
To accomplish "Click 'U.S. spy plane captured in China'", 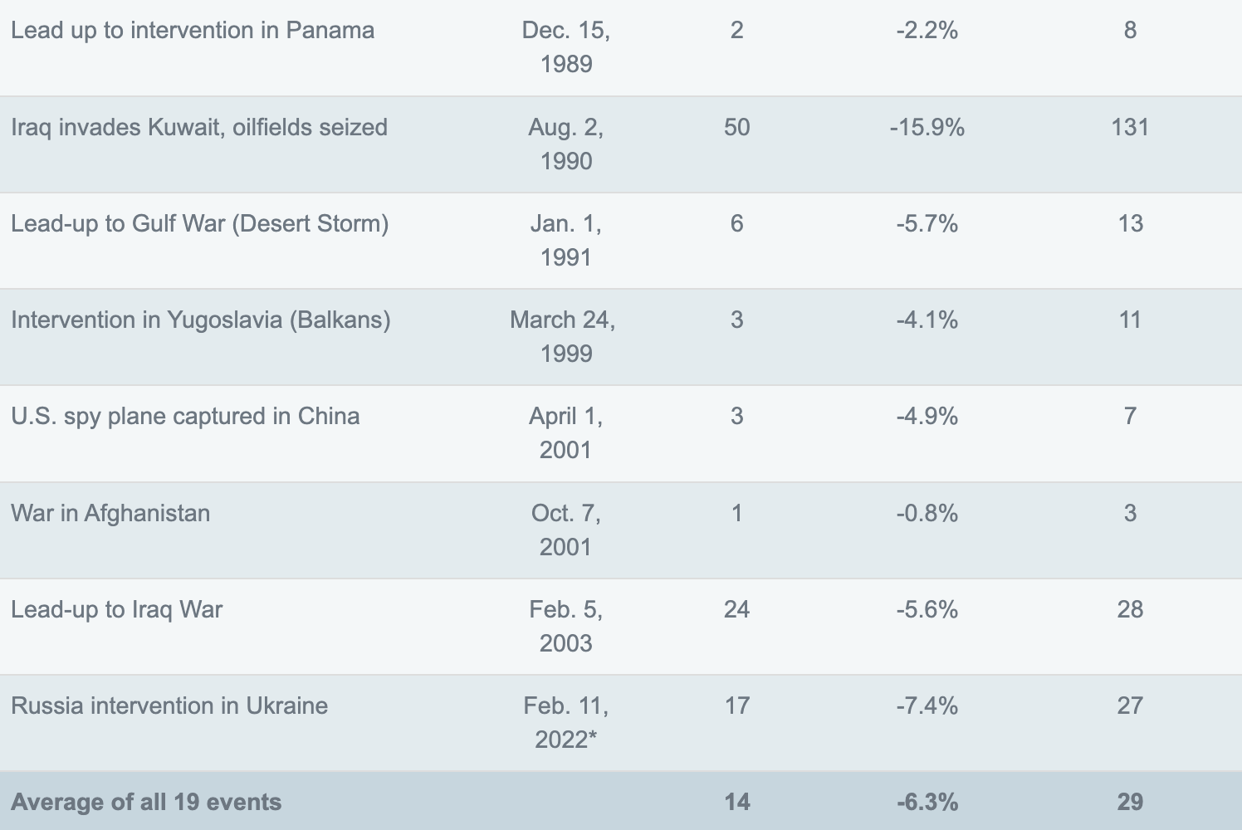I will 185,416.
